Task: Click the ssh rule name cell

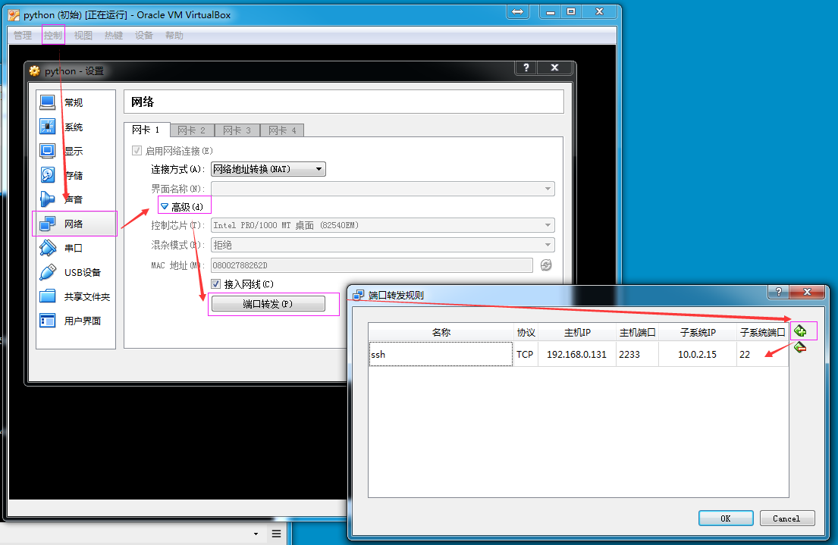Action: click(441, 354)
